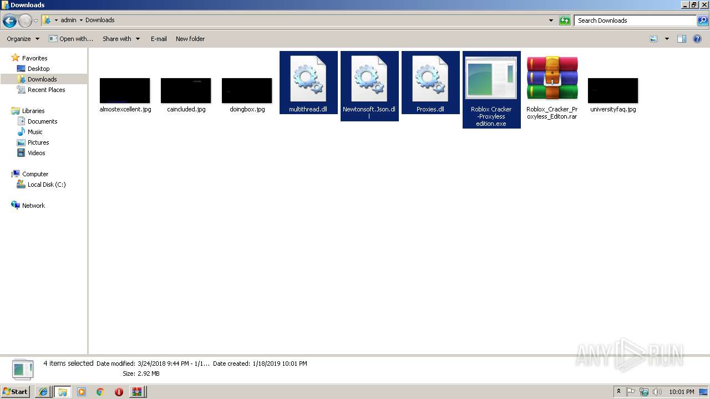Click Change your view icon

coord(653,39)
